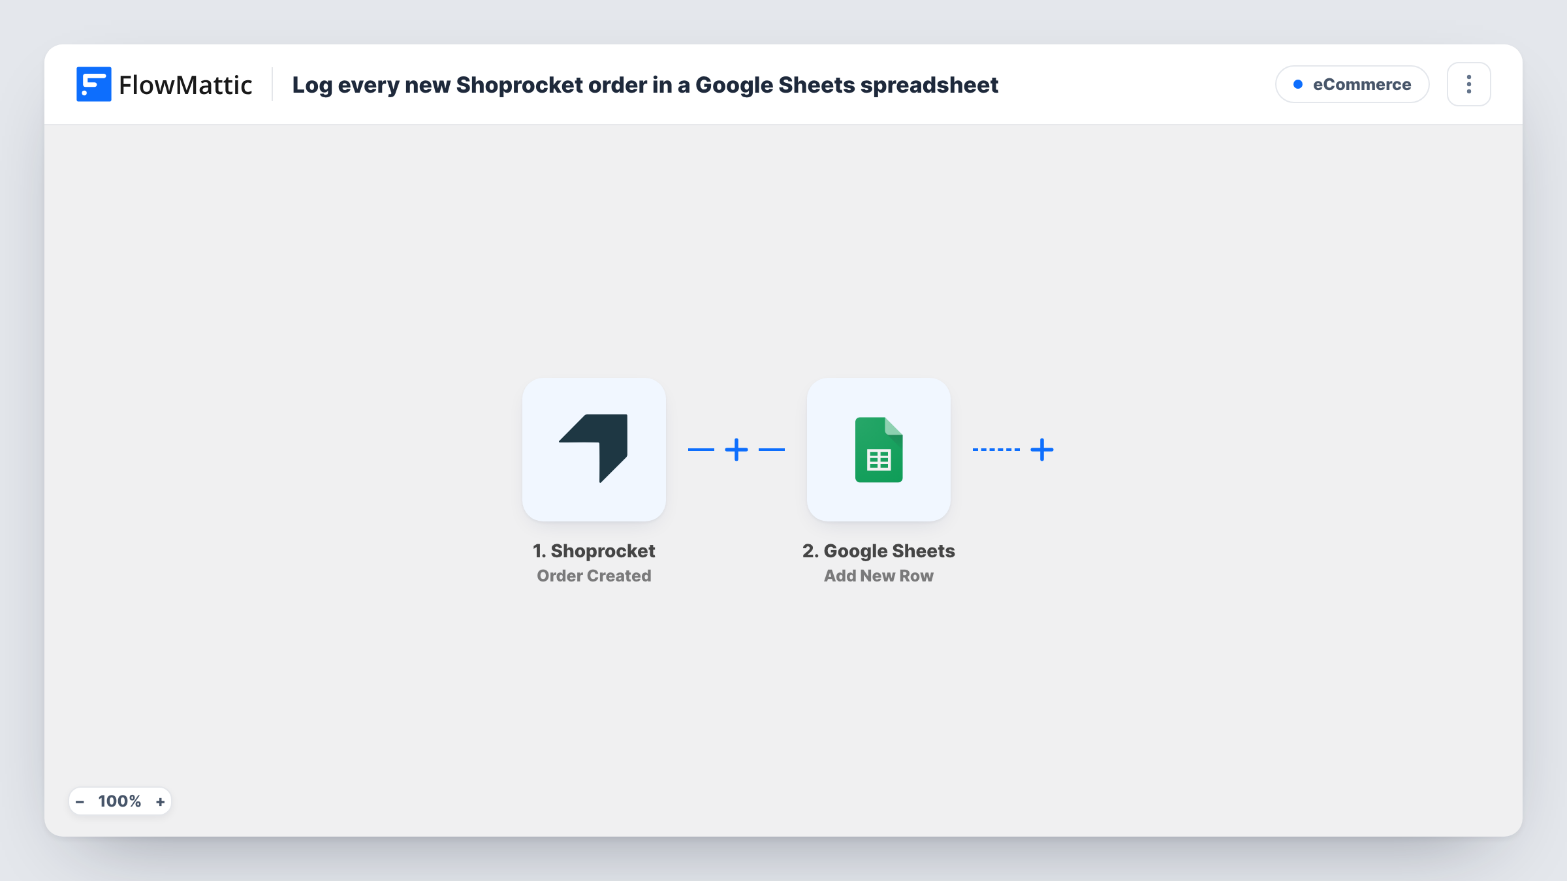Open the three-dot options menu
1567x881 pixels.
pos(1469,84)
